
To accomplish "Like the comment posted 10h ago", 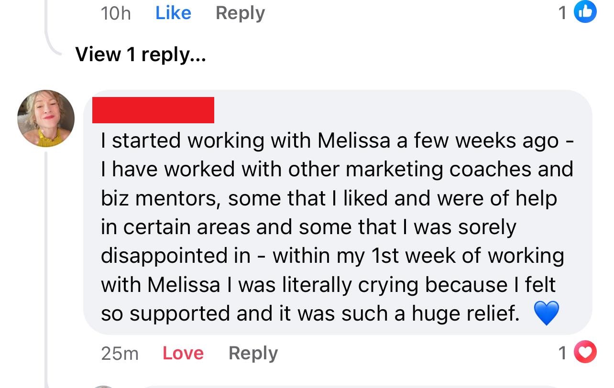I will [x=173, y=12].
